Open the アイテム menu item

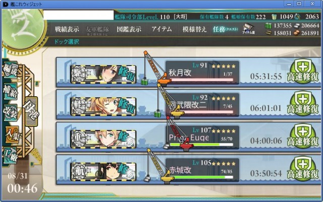(161, 29)
